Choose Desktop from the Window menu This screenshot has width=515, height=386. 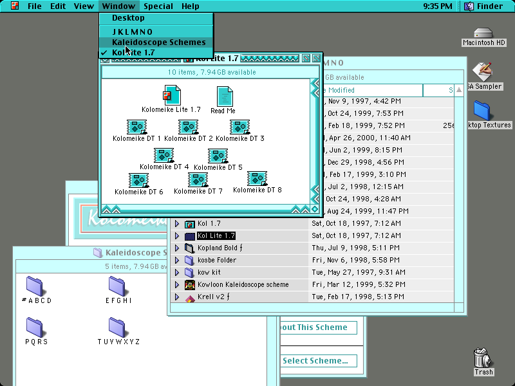tap(156, 18)
